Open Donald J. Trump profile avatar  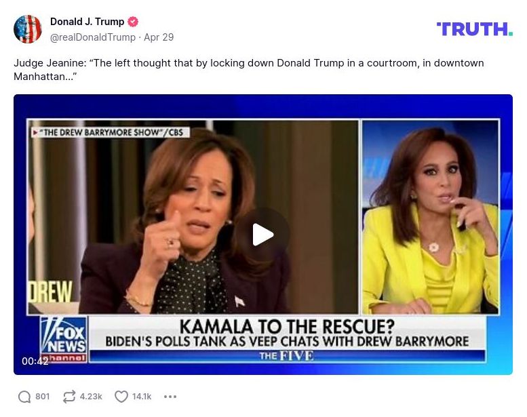[28, 29]
